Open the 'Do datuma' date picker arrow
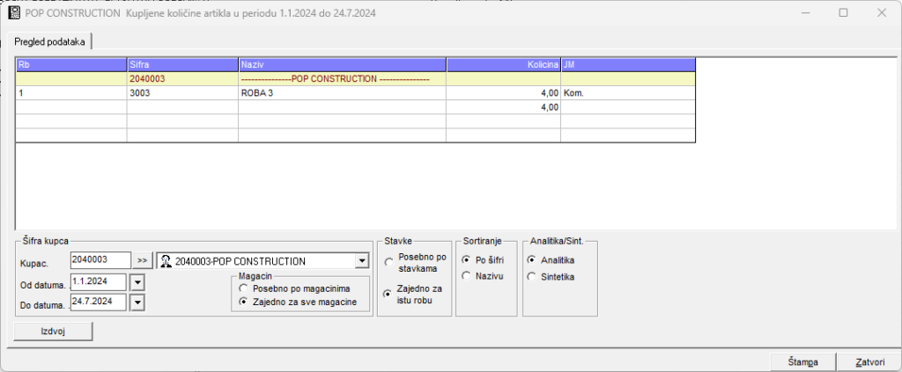Image resolution: width=902 pixels, height=372 pixels. pyautogui.click(x=137, y=303)
